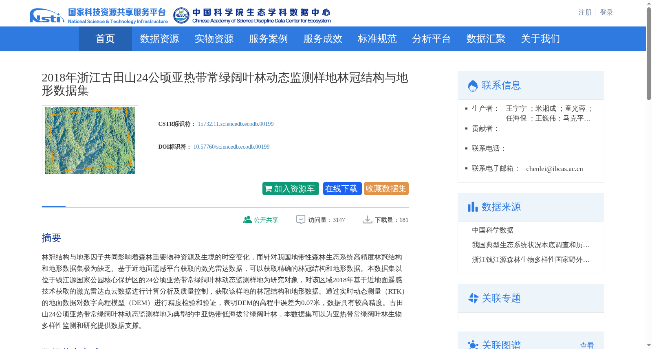The image size is (652, 349).
Task: Open the 分析平台 menu item
Action: (432, 39)
